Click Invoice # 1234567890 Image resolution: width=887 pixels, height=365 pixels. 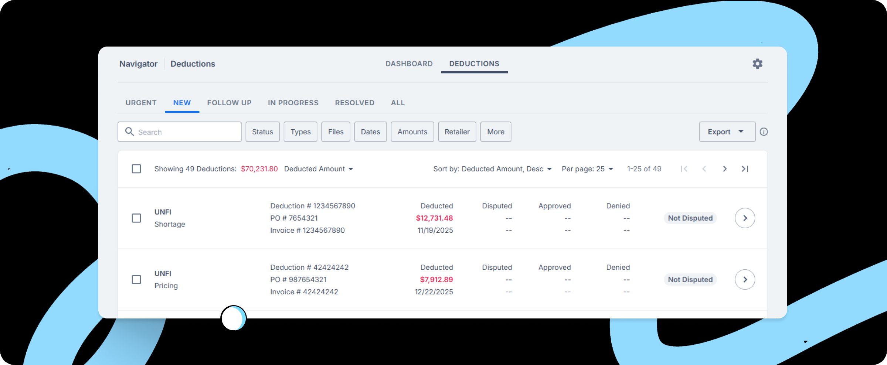coord(307,230)
